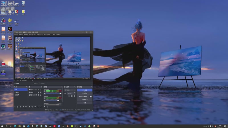Click the search icon on taskbar
This screenshot has width=228, height=128.
tap(6, 126)
